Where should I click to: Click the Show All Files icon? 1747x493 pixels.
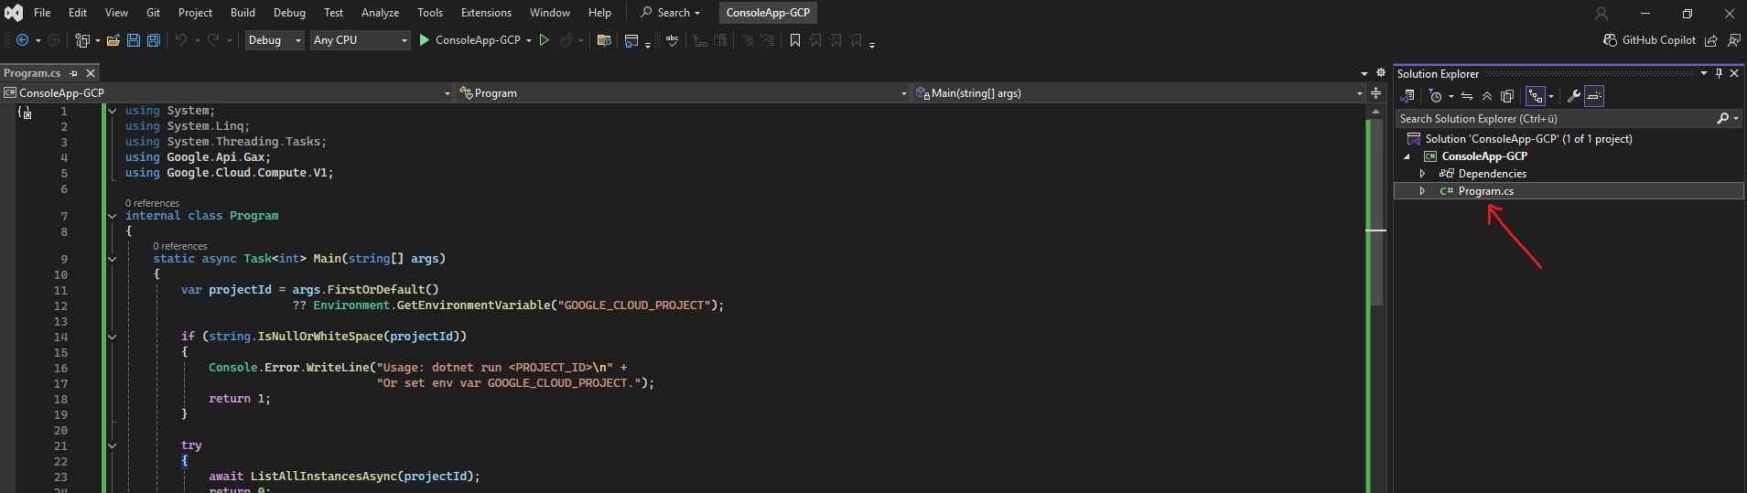coord(1507,96)
